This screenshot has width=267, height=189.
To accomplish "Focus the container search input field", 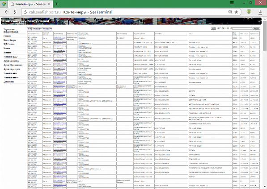I will [242, 29].
